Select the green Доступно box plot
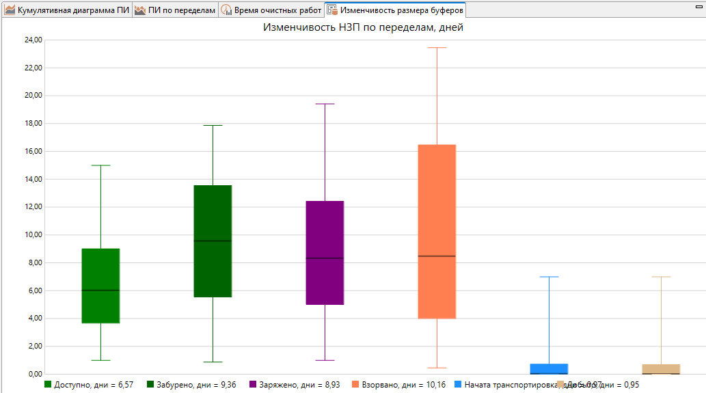Image resolution: width=706 pixels, height=393 pixels. [x=101, y=286]
